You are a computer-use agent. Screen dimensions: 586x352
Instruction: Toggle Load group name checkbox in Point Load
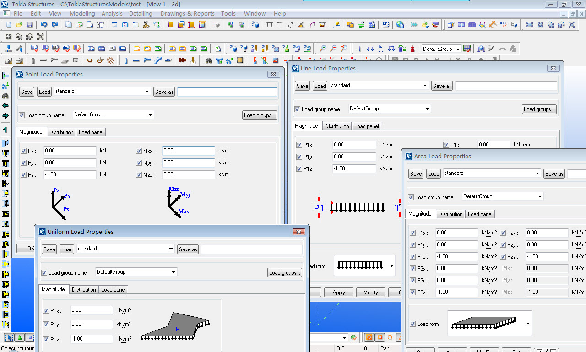click(22, 115)
